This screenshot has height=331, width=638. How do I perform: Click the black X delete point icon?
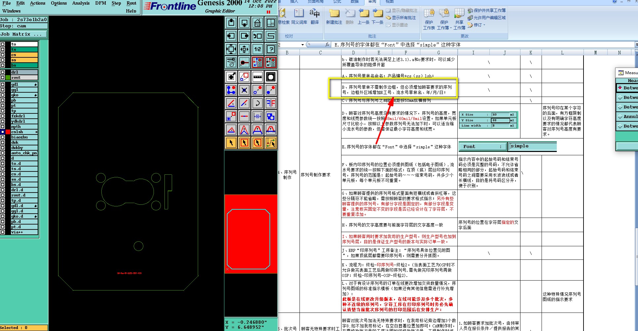(244, 90)
